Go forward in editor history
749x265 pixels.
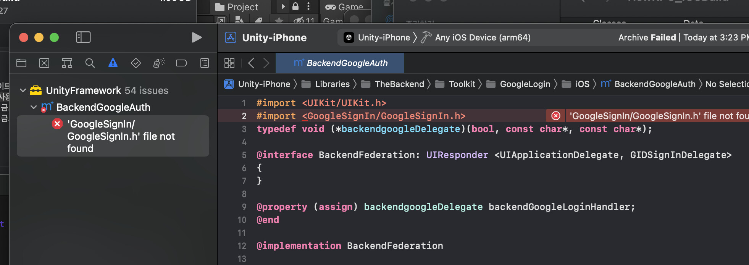coord(266,63)
